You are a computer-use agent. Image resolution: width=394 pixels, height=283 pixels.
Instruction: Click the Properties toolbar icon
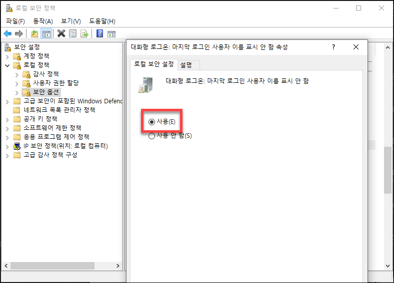click(x=73, y=33)
